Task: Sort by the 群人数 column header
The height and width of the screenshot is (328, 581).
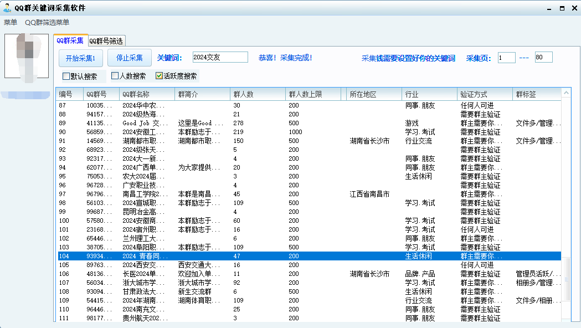Action: click(x=258, y=94)
